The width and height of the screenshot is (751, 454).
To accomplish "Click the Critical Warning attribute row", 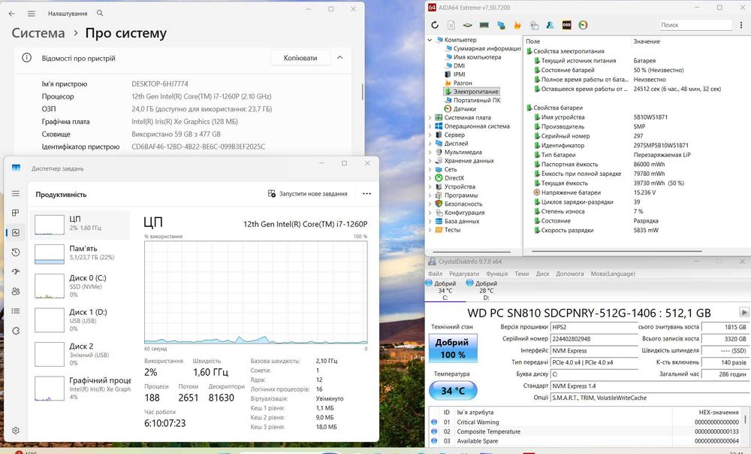I will [587, 422].
